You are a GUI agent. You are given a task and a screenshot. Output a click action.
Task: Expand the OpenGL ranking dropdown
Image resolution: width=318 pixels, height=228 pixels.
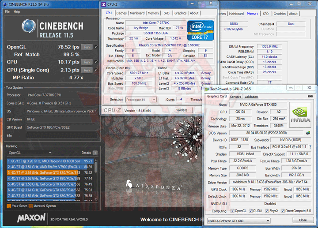[30, 153]
